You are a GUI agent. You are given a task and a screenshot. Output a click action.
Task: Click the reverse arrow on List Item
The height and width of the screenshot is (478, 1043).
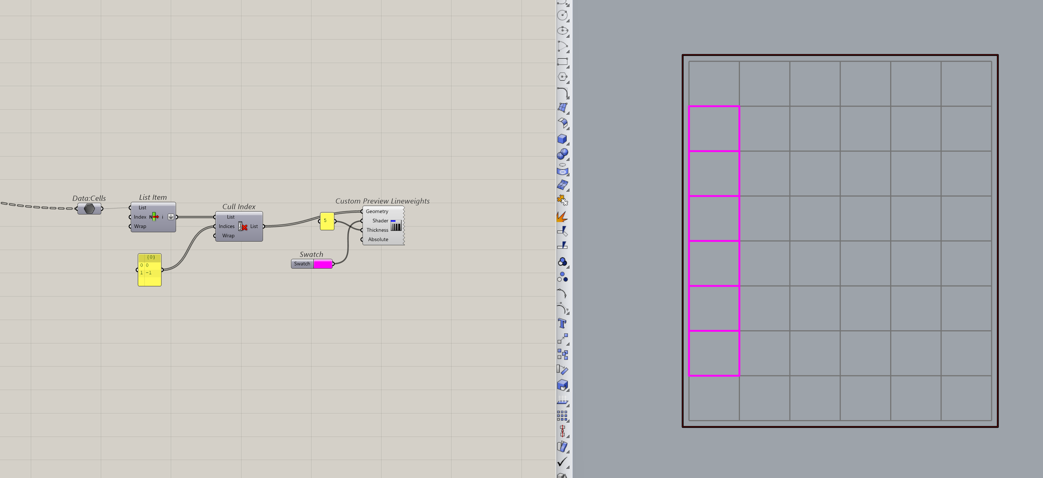pos(171,217)
